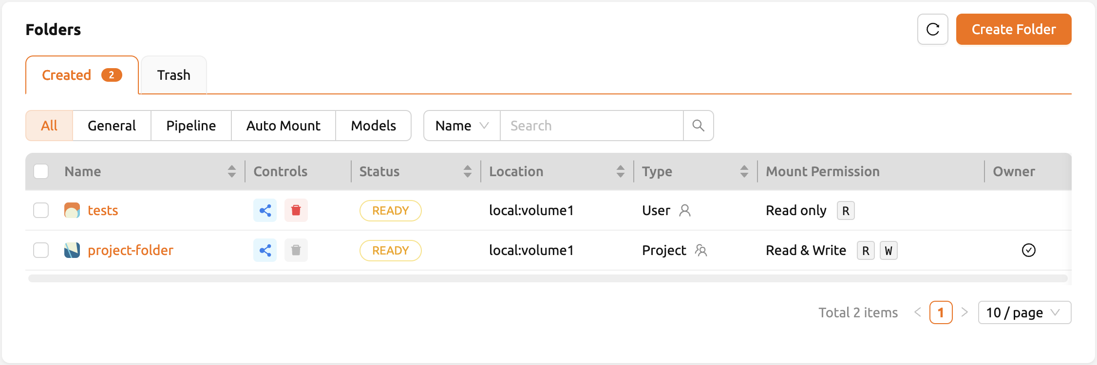Click the W permission badge
Screen dimensions: 1097x365
point(889,250)
